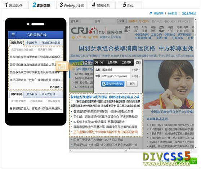
Task: Select the 栏目 tab in popup
Action: pos(138,63)
